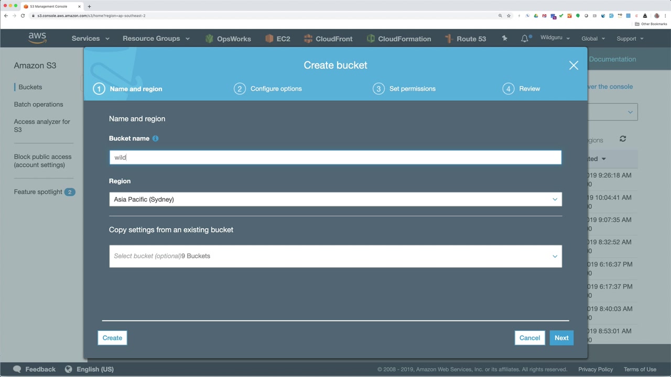Open the Global region dropdown
The image size is (671, 377).
pos(593,38)
